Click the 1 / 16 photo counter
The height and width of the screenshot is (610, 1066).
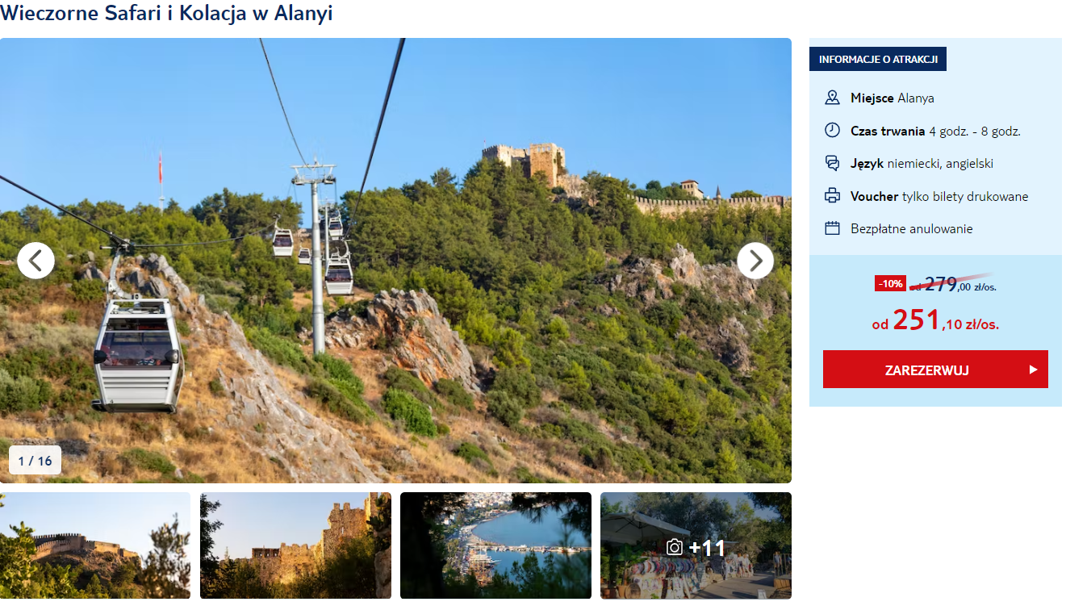point(35,461)
